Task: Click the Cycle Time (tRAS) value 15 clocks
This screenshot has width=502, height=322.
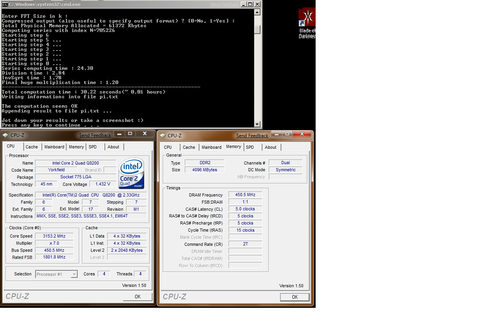Action: pos(245,230)
